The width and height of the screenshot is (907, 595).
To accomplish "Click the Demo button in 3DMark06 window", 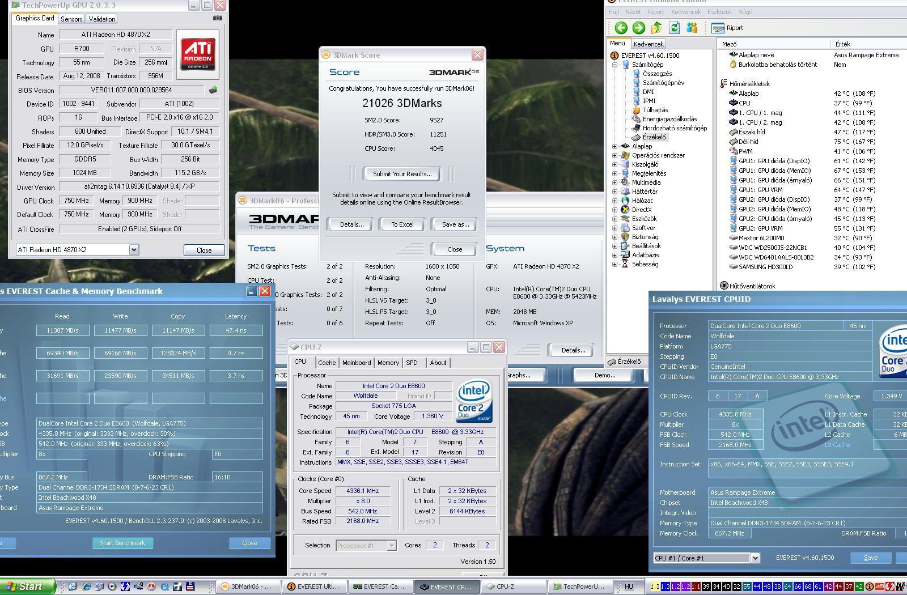I will point(605,375).
